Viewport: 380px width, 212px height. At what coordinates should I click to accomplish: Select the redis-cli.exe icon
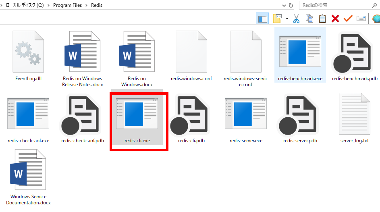[137, 113]
